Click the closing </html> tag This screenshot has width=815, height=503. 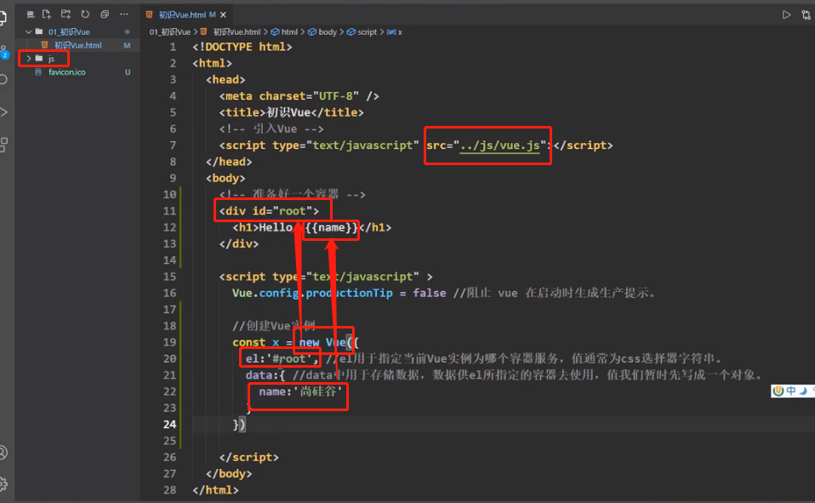point(215,490)
